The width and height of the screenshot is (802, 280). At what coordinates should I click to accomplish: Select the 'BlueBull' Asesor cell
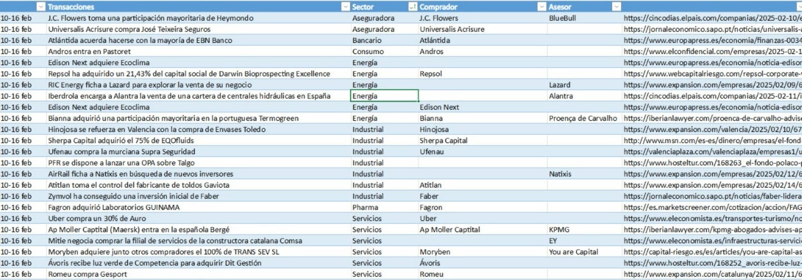click(584, 18)
